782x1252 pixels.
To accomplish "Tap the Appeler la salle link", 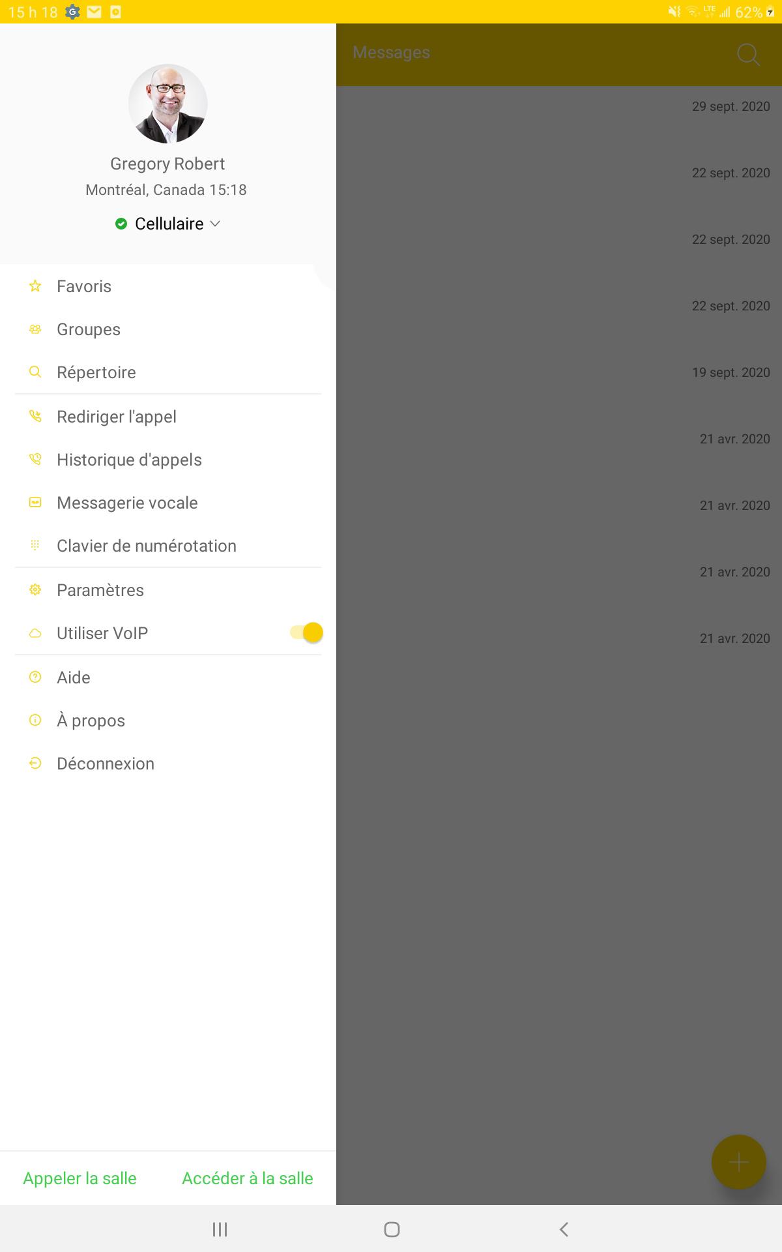I will click(80, 1178).
